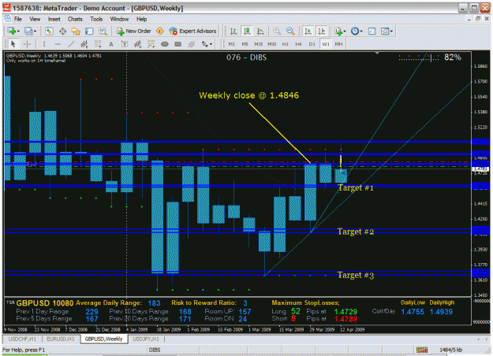Set timeframe to M1 button
This screenshot has height=356, width=493.
pos(232,44)
